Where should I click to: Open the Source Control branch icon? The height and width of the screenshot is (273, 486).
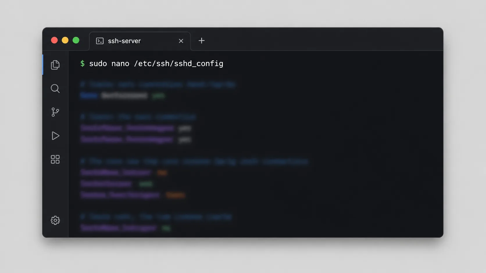[x=55, y=112]
